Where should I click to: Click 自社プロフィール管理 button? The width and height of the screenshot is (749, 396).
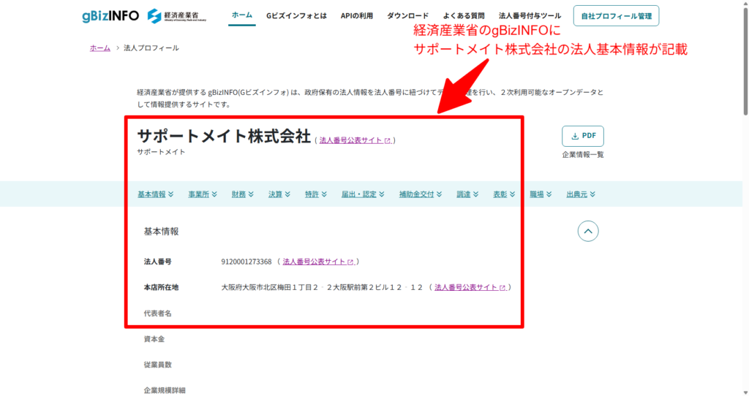616,16
